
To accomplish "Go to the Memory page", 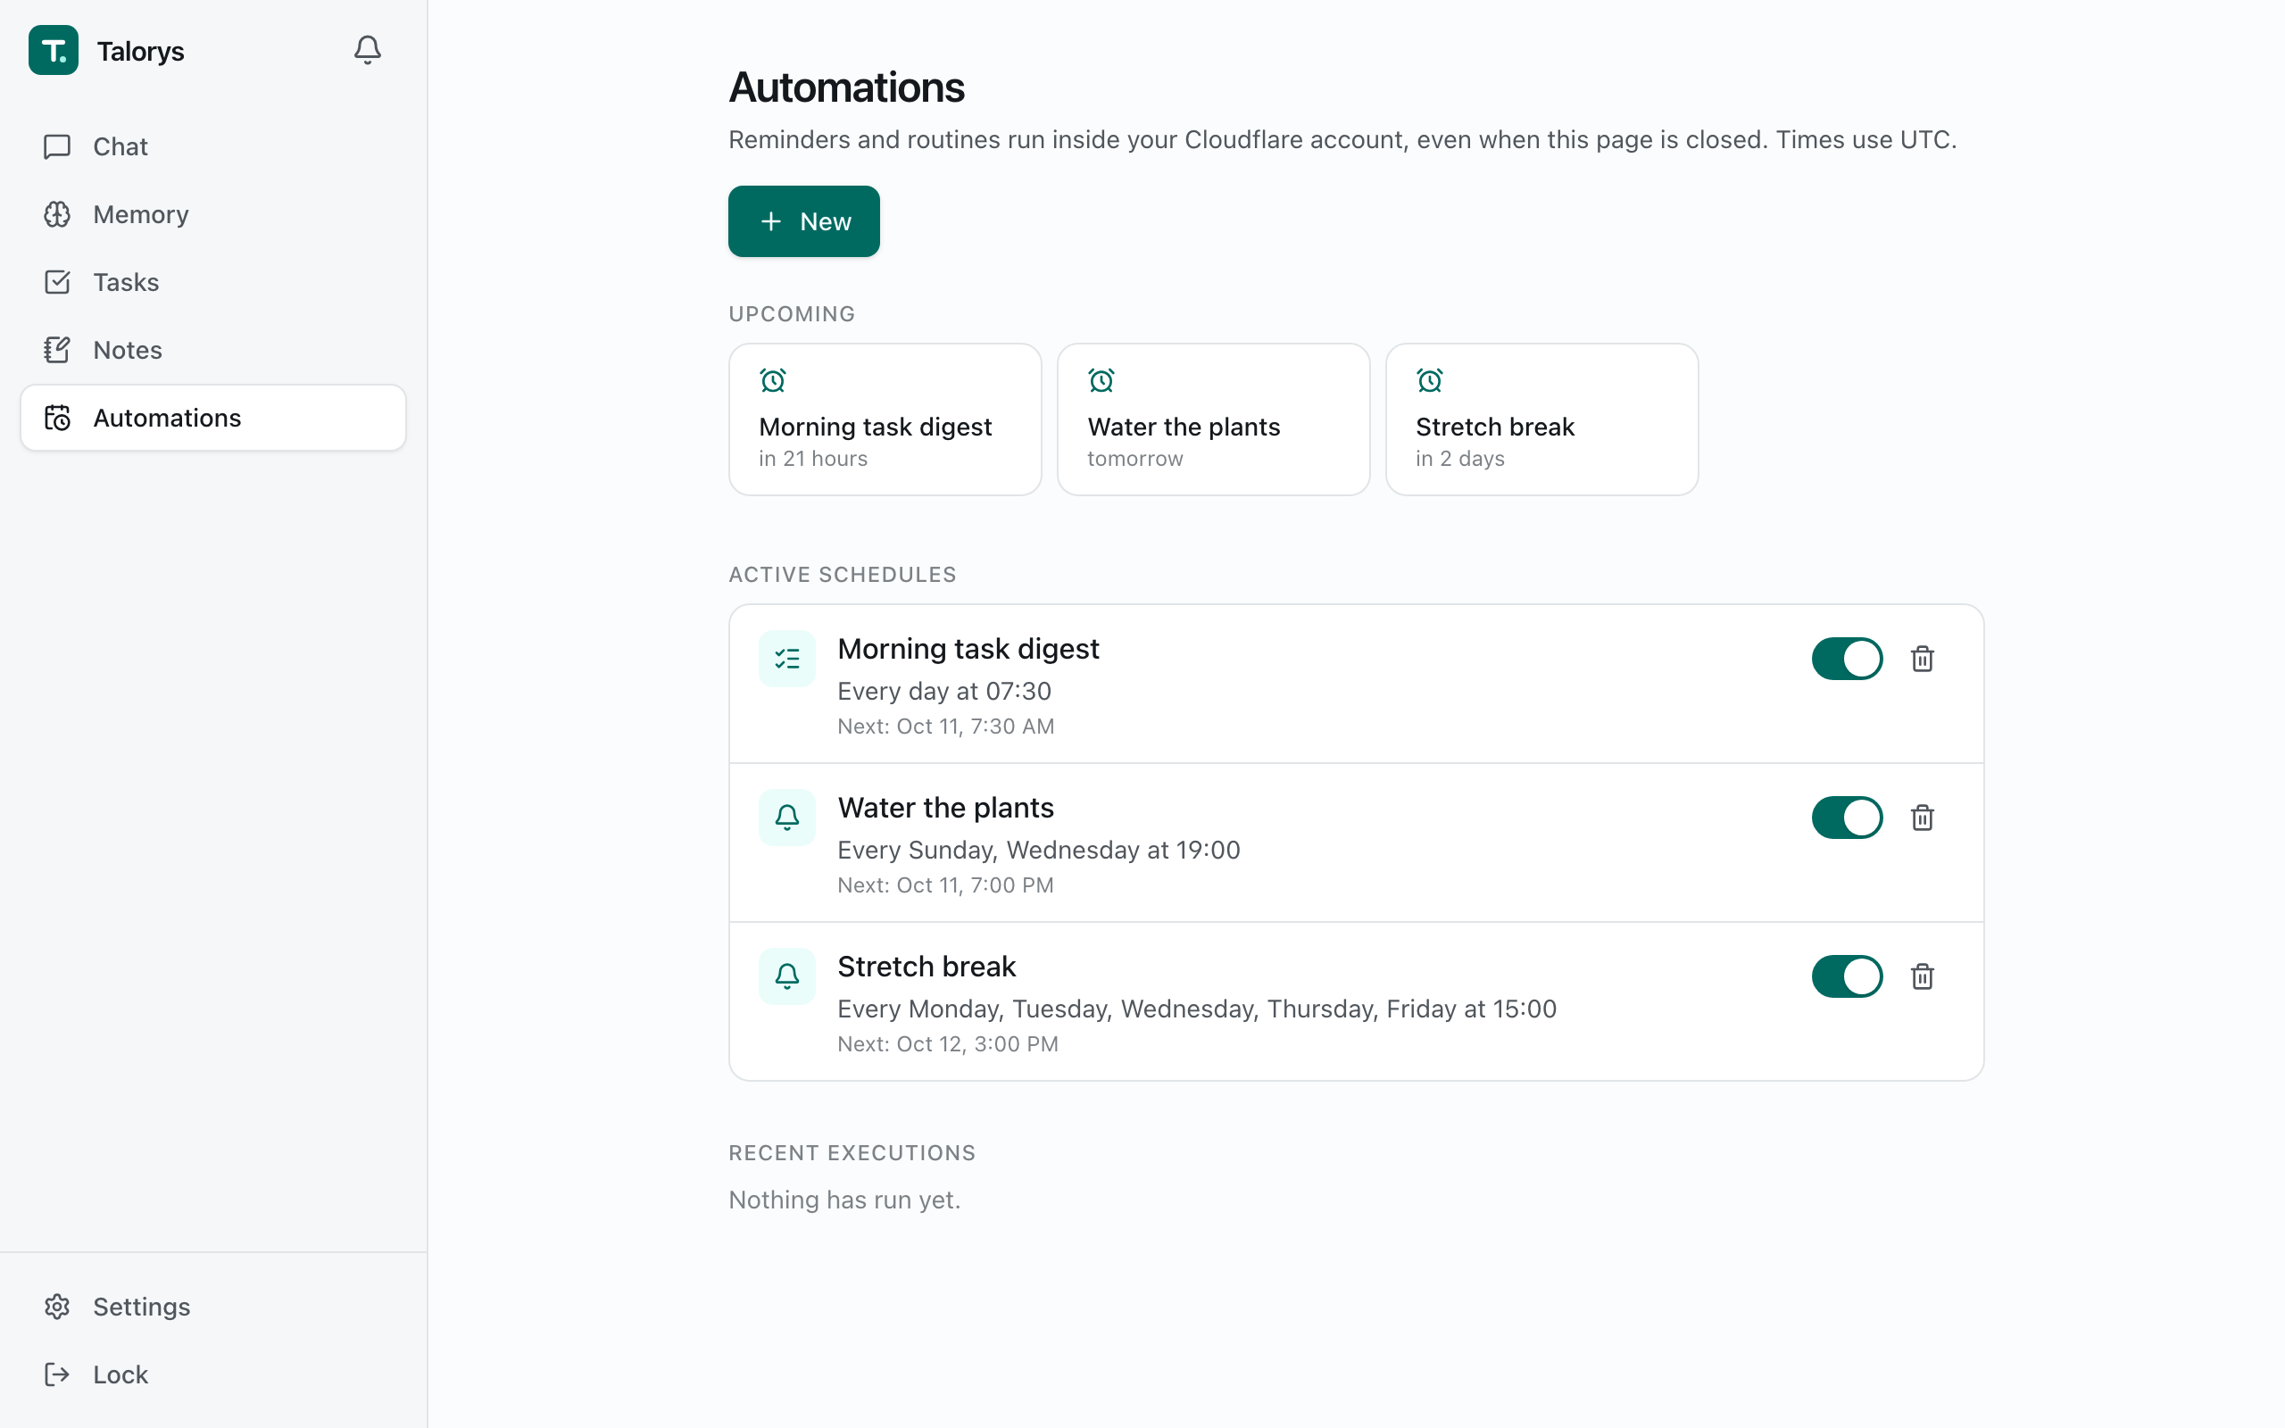I will (x=213, y=214).
